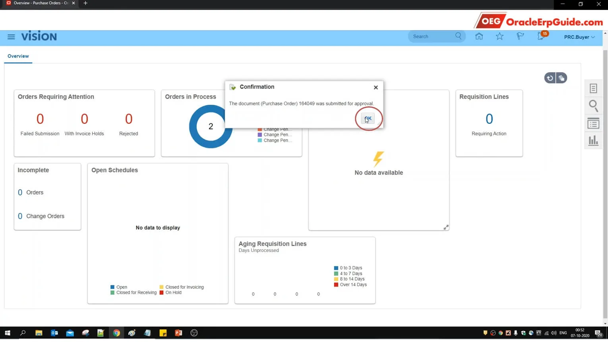Click '8 to 14 Days' legend text

coord(352,279)
